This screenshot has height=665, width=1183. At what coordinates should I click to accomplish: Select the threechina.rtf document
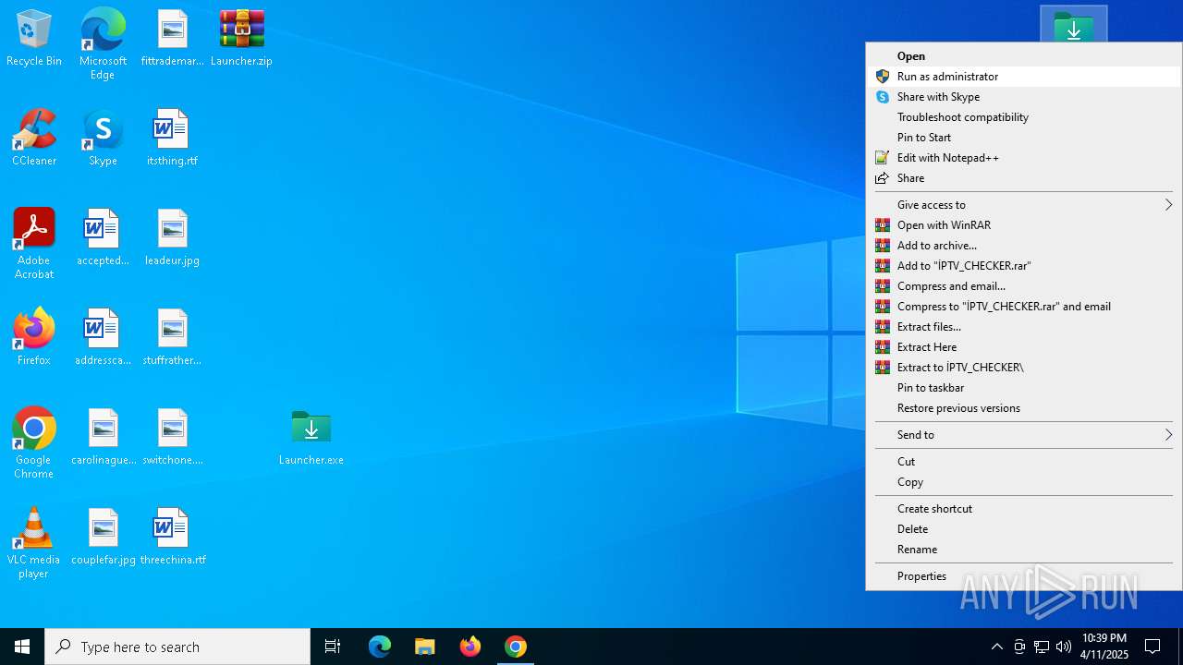(172, 538)
